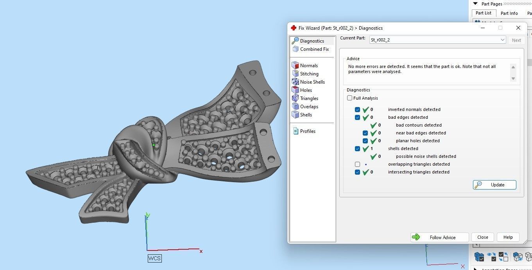Select the Triangles fix page
This screenshot has width=532, height=270.
pyautogui.click(x=305, y=98)
